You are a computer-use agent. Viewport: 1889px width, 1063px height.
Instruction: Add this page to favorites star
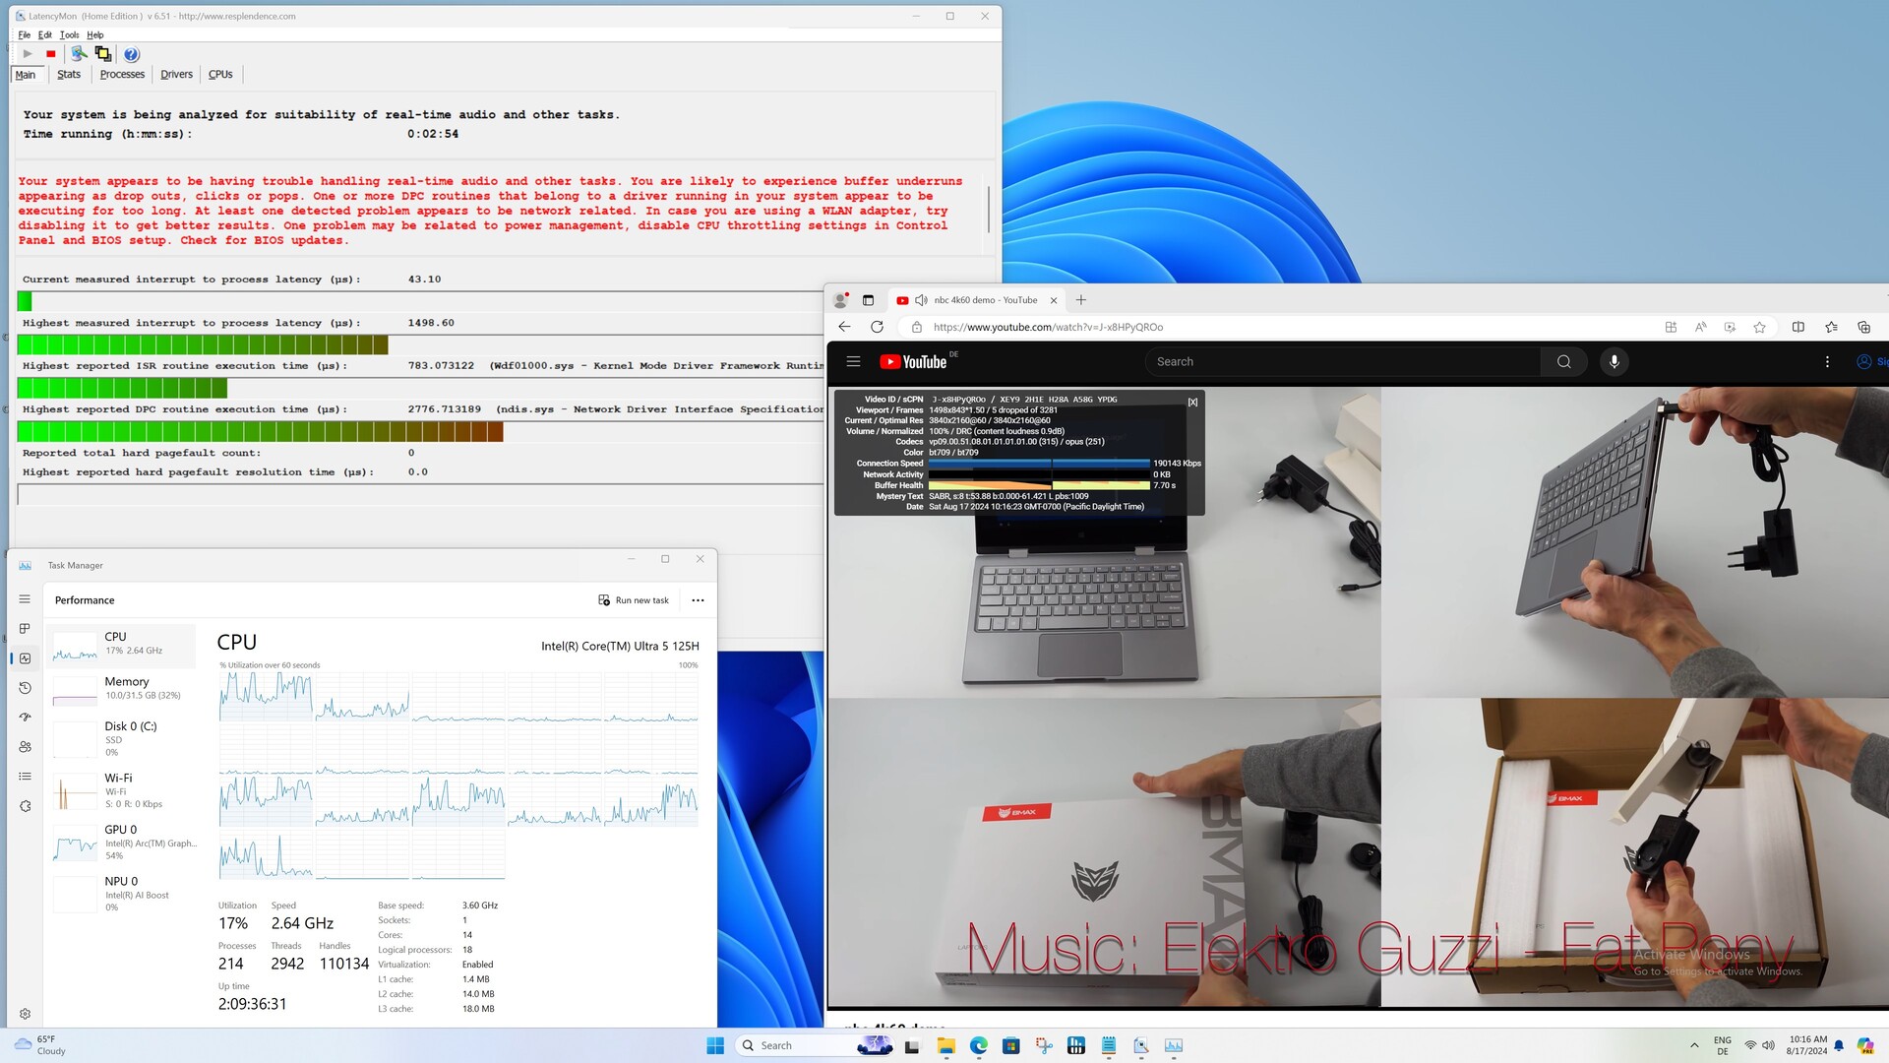1759,327
